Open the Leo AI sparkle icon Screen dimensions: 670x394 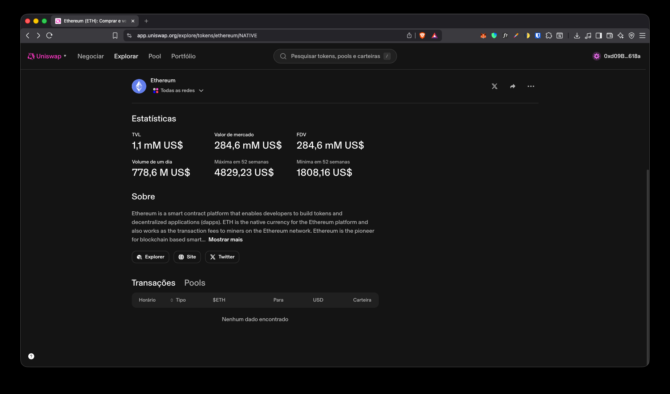click(x=621, y=36)
